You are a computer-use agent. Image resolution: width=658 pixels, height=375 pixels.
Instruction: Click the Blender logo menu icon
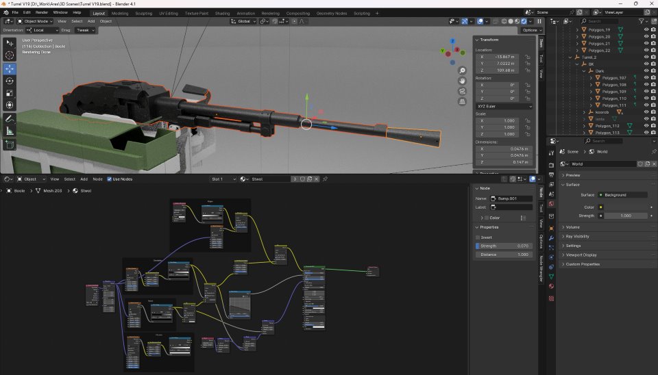coord(6,13)
